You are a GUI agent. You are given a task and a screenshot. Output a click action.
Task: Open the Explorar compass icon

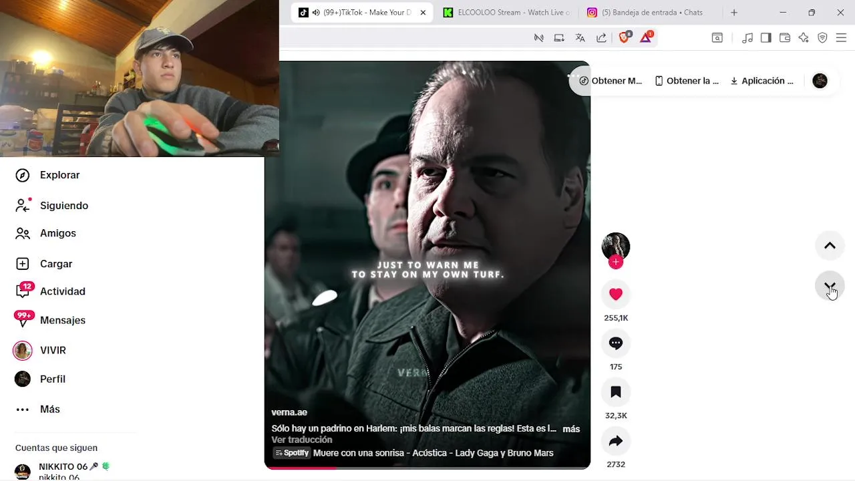[x=23, y=175]
